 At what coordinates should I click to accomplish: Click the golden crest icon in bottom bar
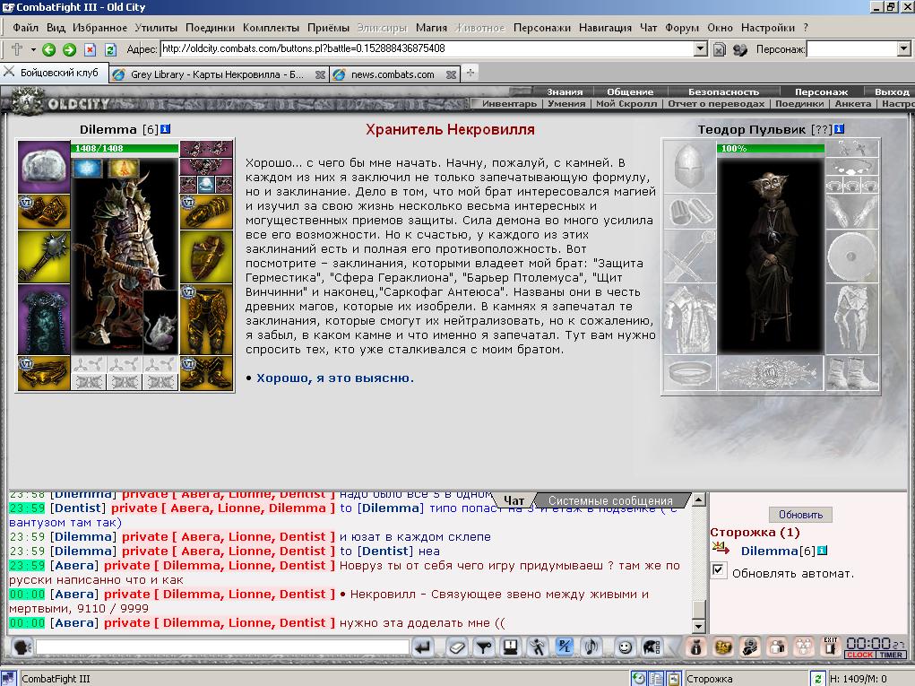tap(723, 647)
